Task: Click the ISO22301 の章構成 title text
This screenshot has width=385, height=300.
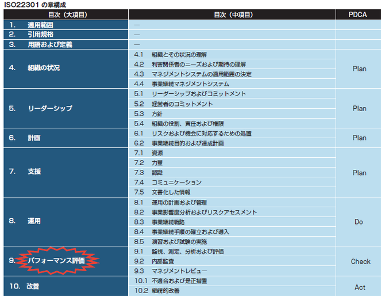Action: point(34,4)
